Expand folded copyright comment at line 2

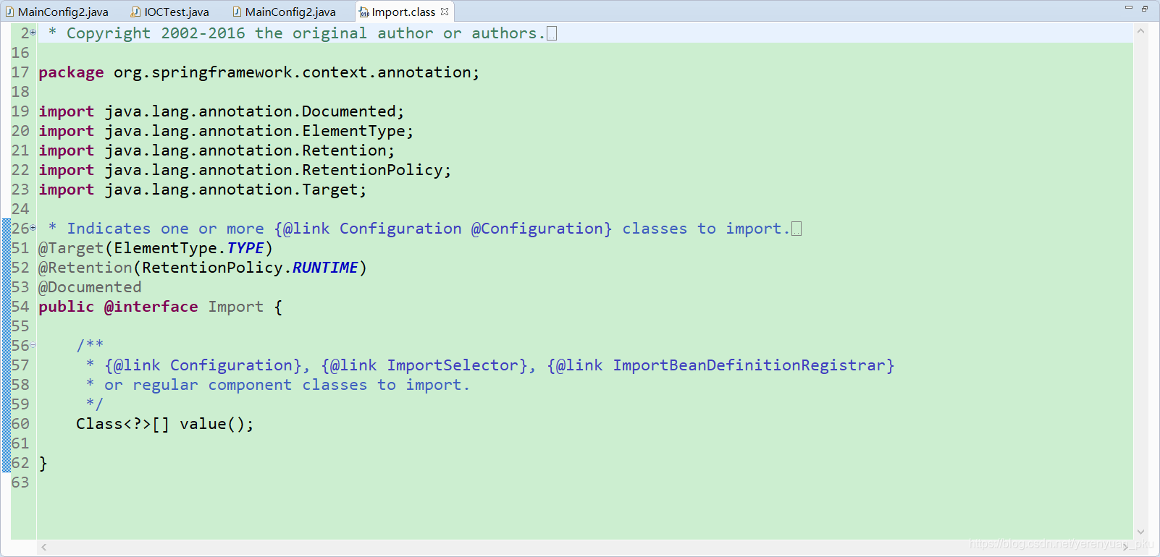tap(33, 33)
